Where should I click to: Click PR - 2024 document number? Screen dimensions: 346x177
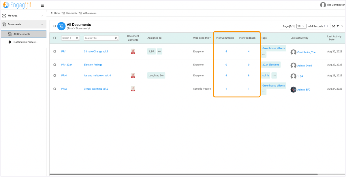pyautogui.click(x=67, y=65)
